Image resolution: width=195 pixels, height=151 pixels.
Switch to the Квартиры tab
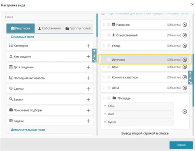pyautogui.click(x=21, y=28)
